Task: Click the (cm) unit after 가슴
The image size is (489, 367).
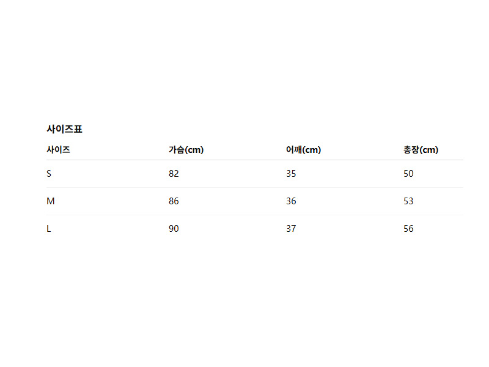Action: [x=194, y=150]
